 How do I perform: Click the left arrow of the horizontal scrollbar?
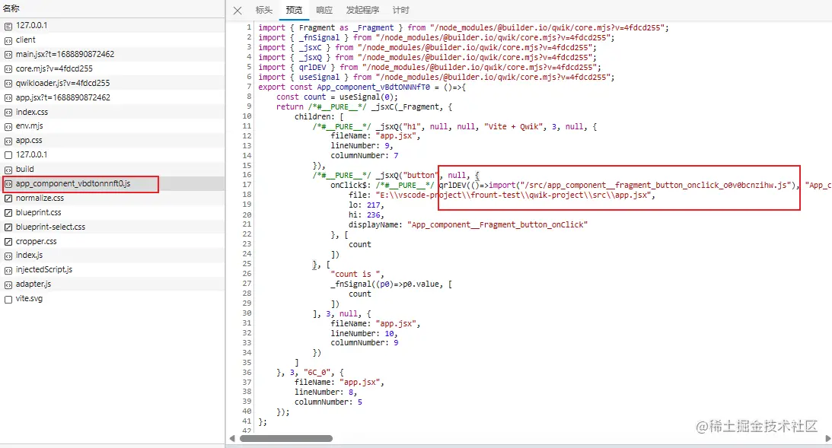click(x=232, y=438)
